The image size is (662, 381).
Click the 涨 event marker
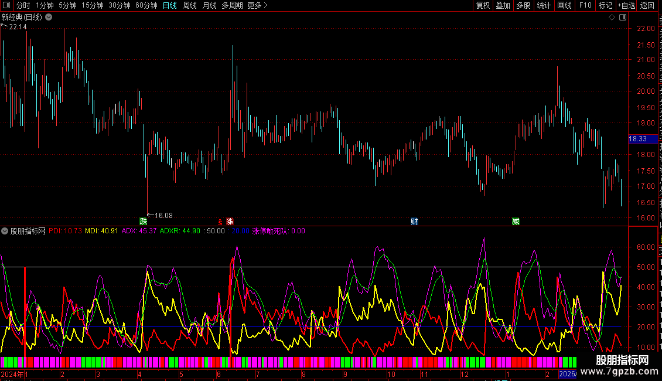point(230,222)
